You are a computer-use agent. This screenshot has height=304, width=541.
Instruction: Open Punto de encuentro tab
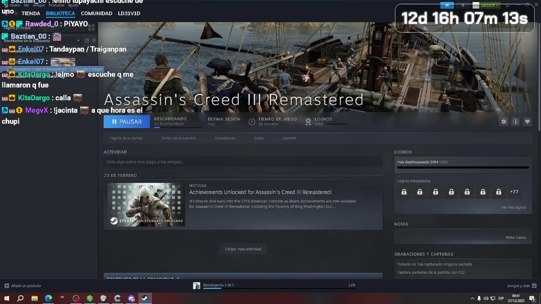178,138
